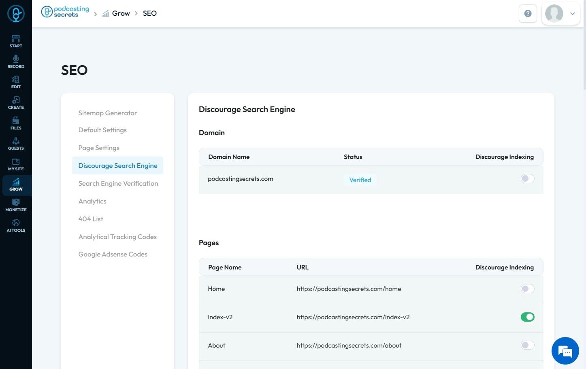Open the Guests section
The height and width of the screenshot is (369, 586).
pyautogui.click(x=16, y=144)
